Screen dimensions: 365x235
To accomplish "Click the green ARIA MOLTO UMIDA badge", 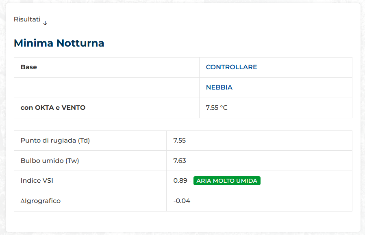I will point(227,181).
